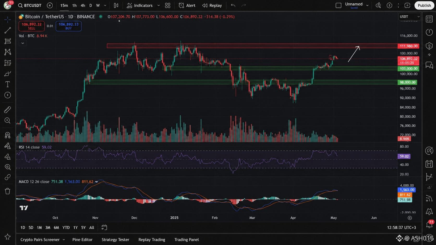Open the Pine Editor tab
Viewport: 436px width, 245px height.
click(x=82, y=240)
